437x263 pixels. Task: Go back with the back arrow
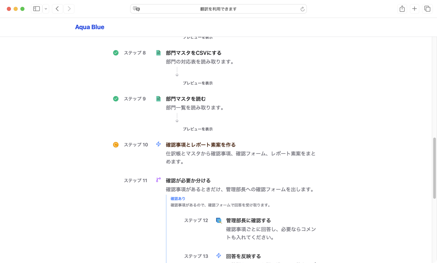(57, 9)
